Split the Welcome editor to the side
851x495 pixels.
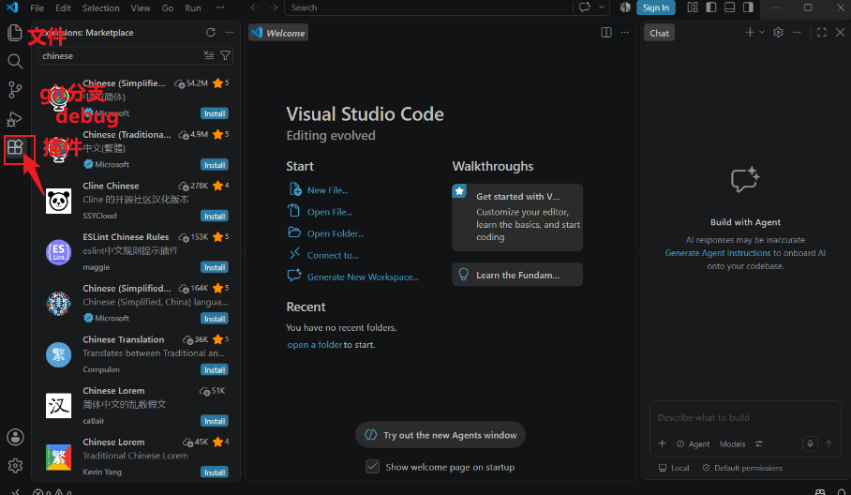coord(606,33)
